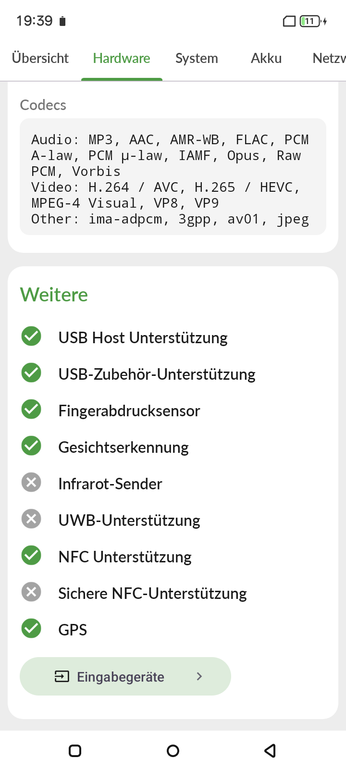Viewport: 346px width, 771px height.
Task: Tap NFC Unterstützung status check indicator
Action: (31, 556)
